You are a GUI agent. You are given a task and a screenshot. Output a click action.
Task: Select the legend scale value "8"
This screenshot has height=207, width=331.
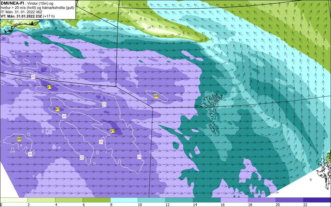tap(111, 205)
